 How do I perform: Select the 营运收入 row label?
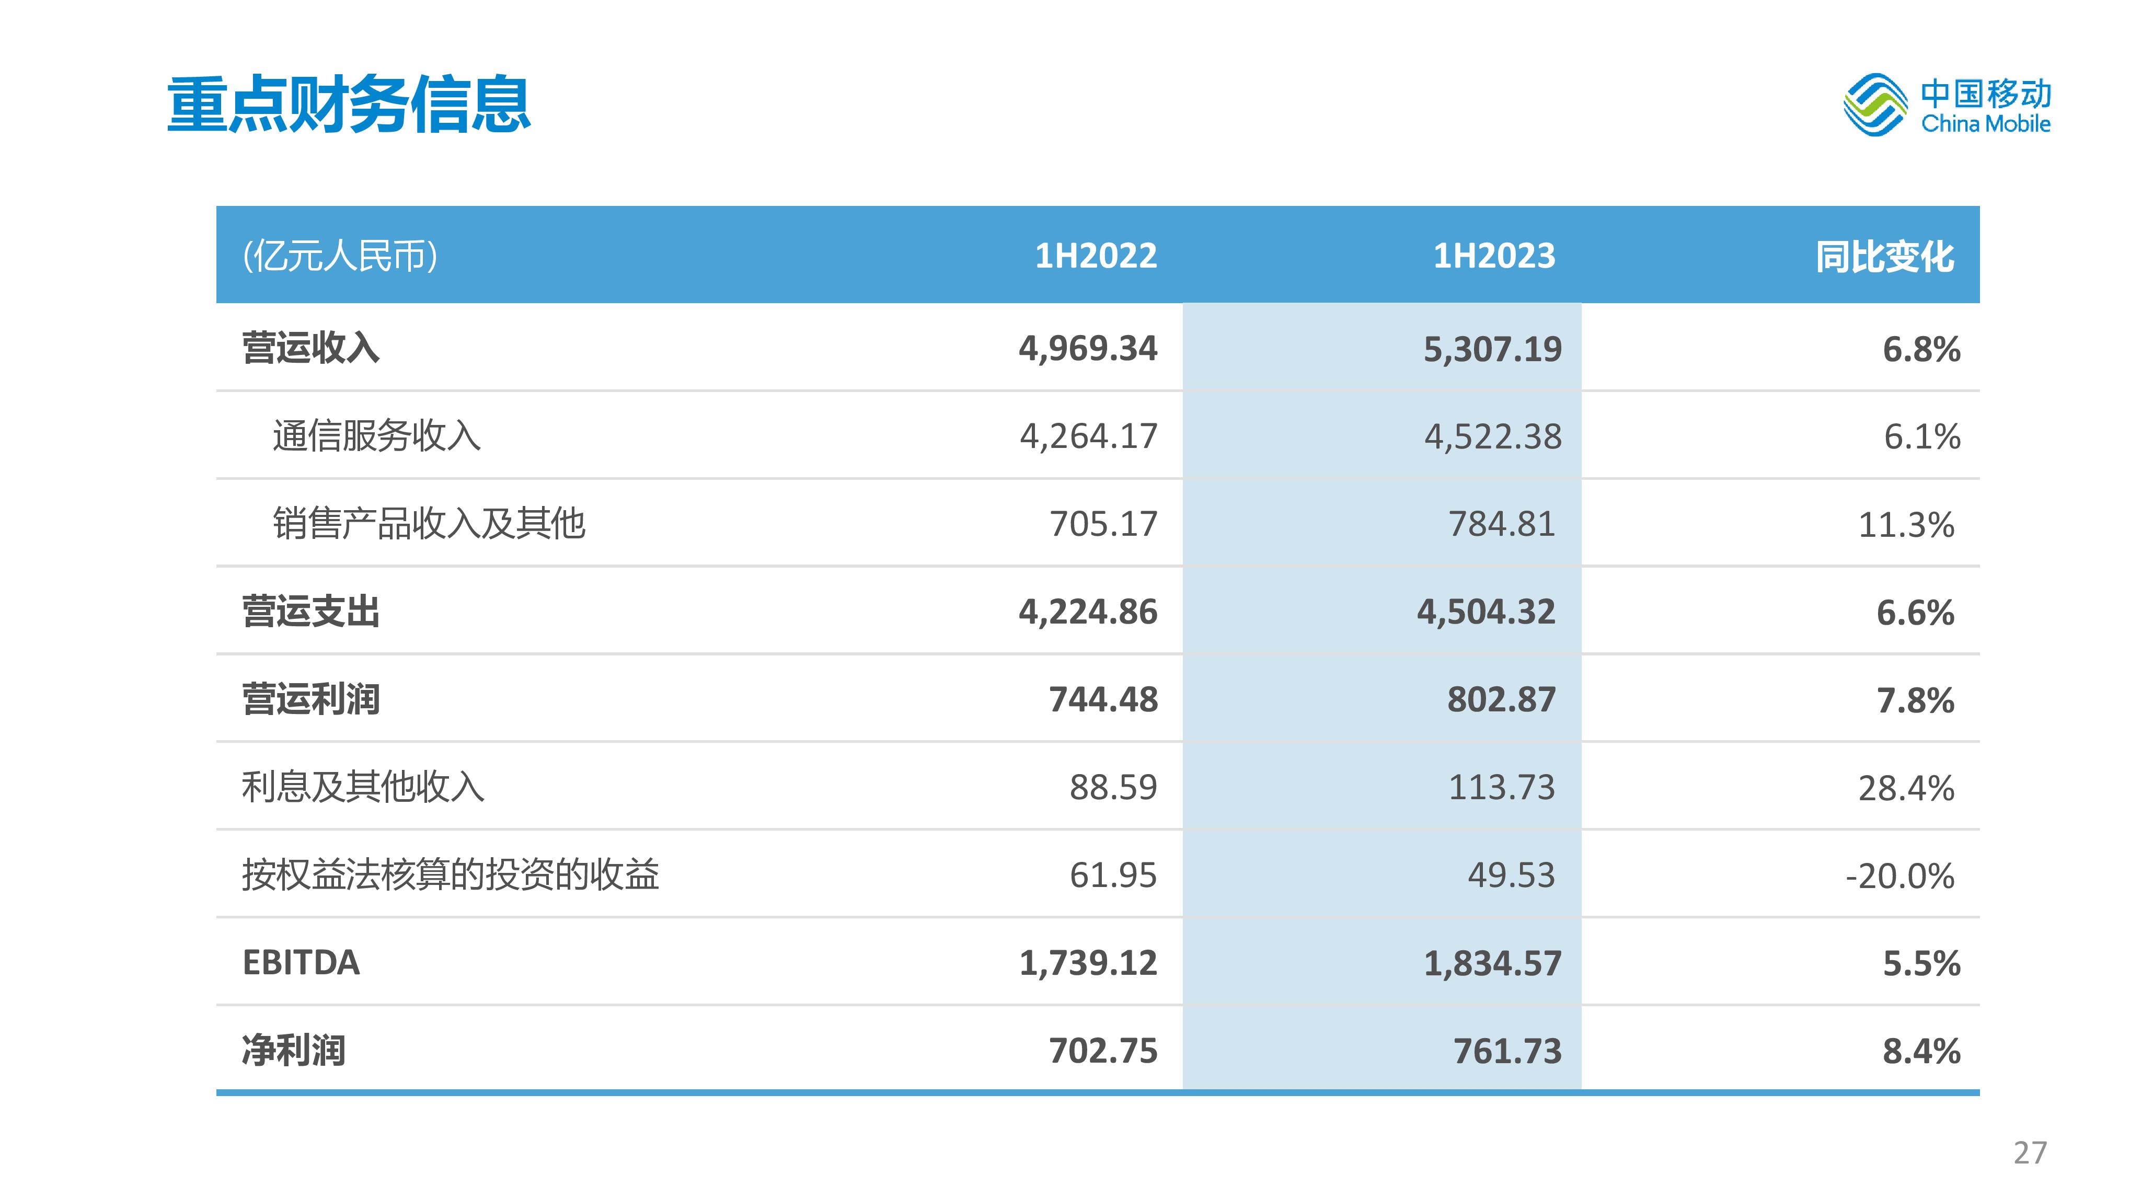click(311, 348)
